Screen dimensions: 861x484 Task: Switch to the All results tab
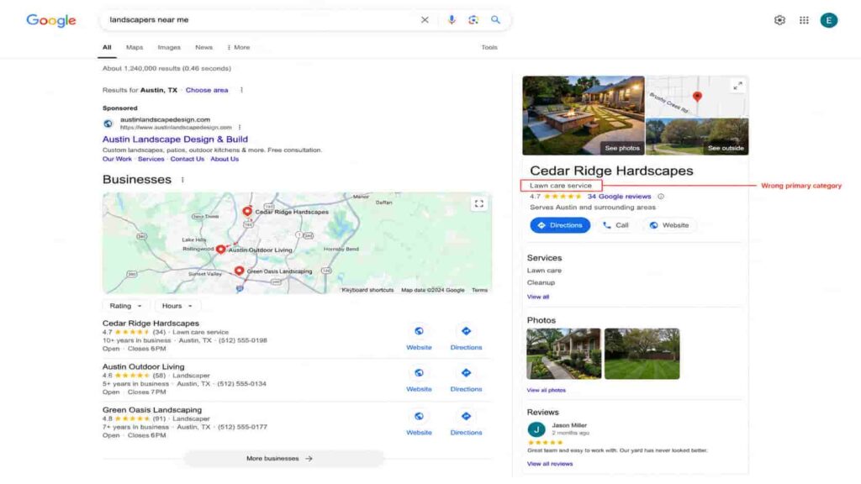(x=107, y=47)
